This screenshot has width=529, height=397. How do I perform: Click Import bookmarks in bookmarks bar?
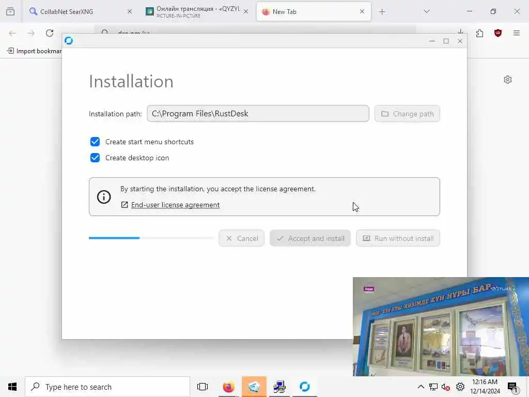34,51
